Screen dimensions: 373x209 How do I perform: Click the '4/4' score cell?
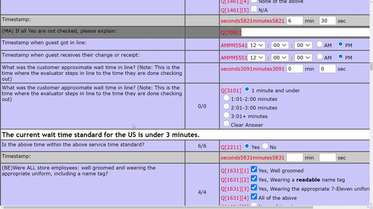tap(202, 192)
